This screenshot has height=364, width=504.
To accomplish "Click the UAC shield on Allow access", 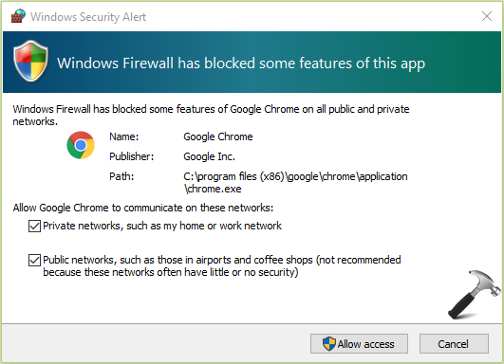I will (x=329, y=344).
